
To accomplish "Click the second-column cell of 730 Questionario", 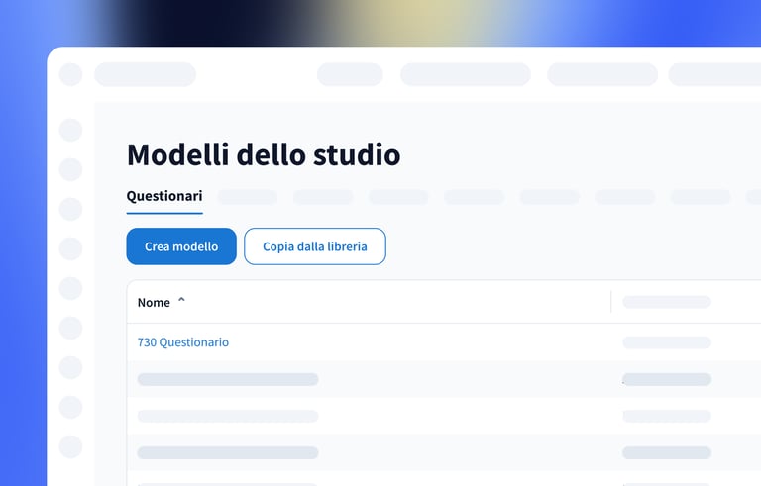I will [666, 342].
